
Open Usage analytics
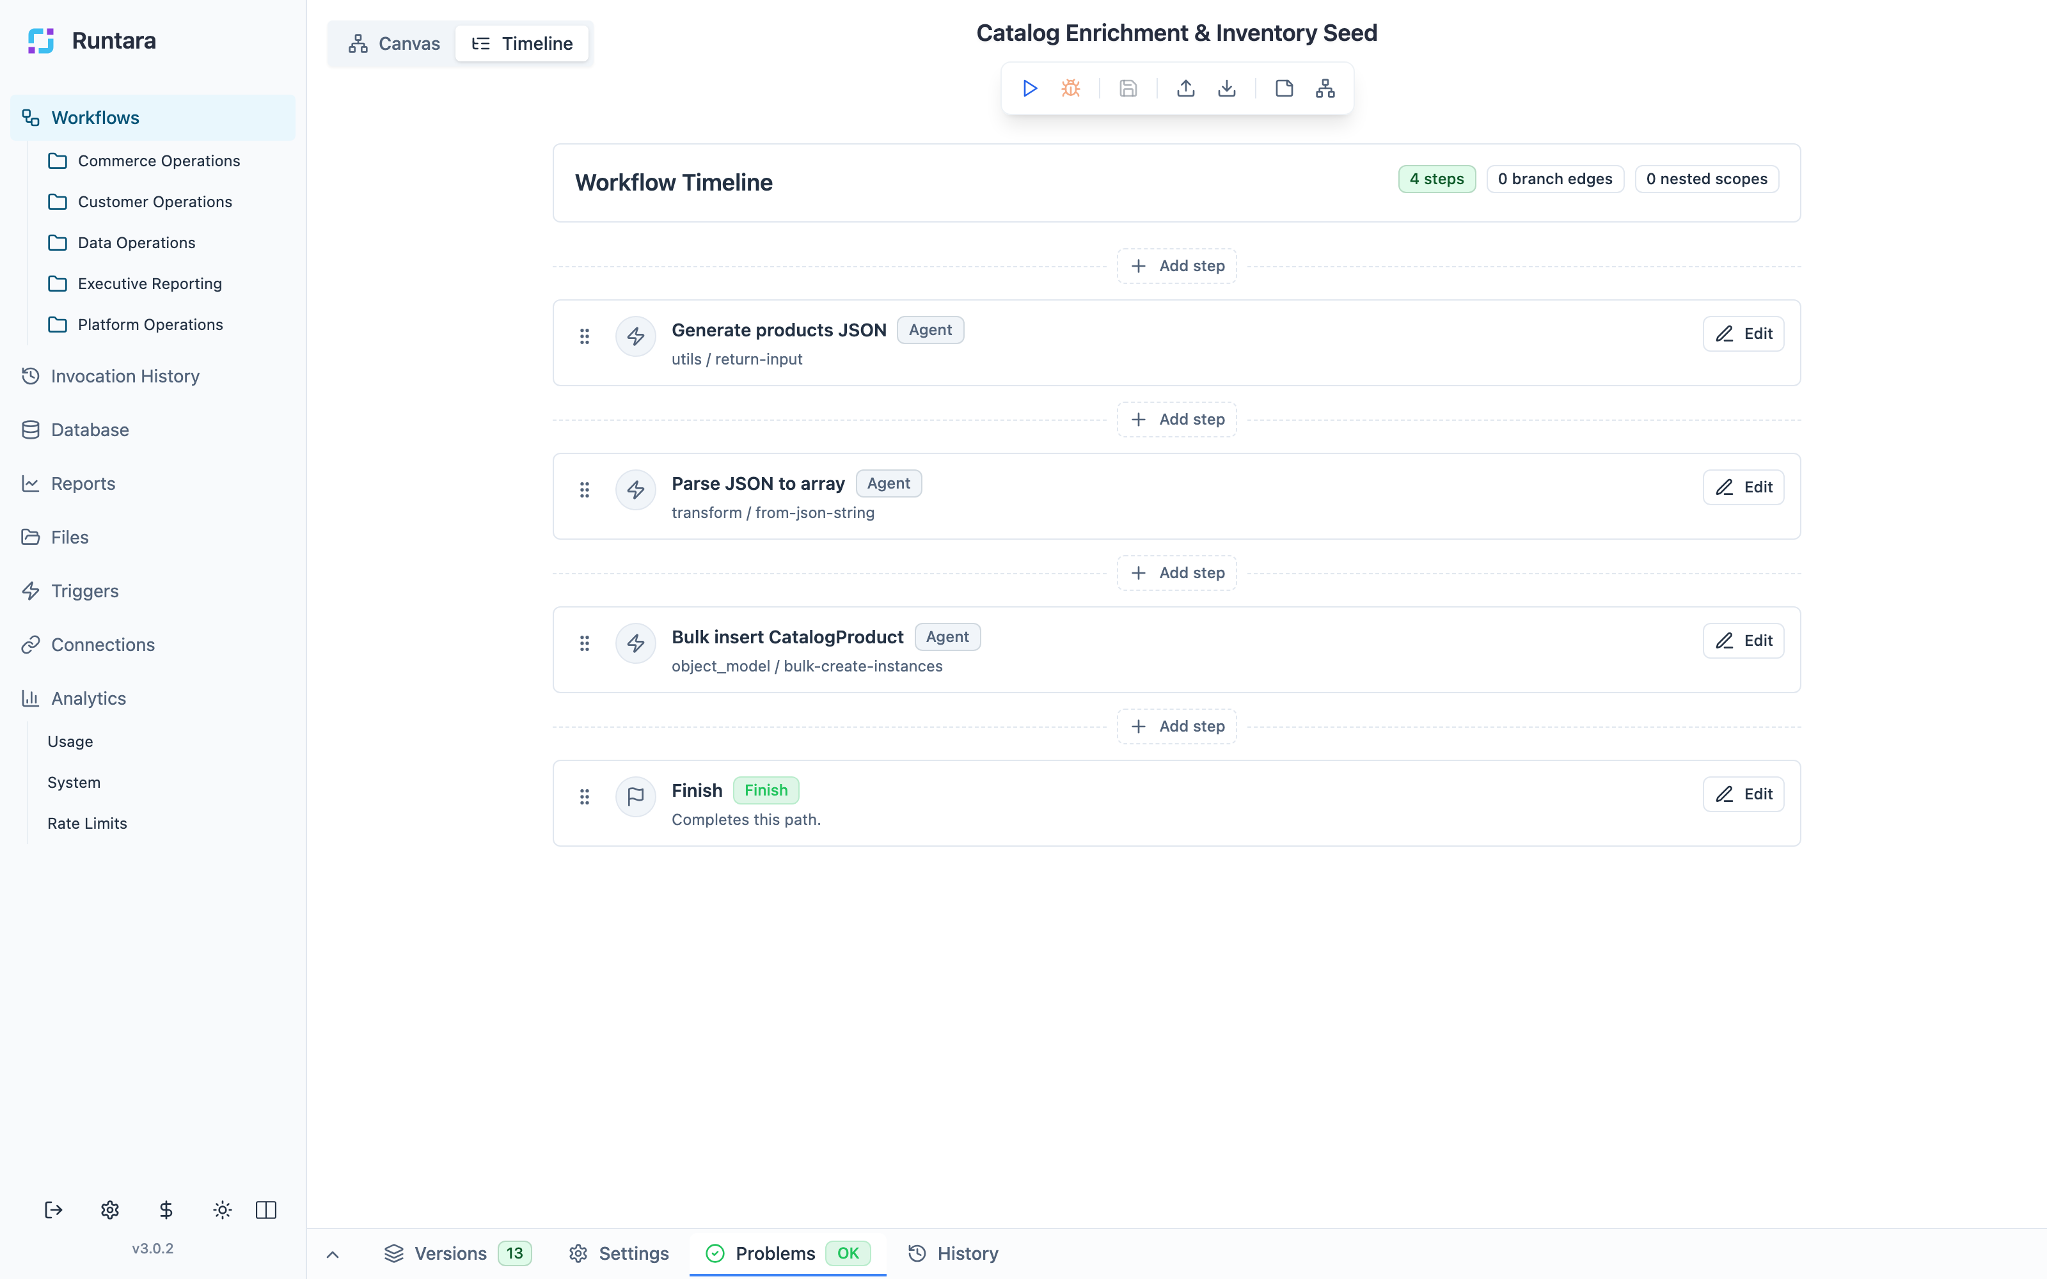[x=70, y=742]
